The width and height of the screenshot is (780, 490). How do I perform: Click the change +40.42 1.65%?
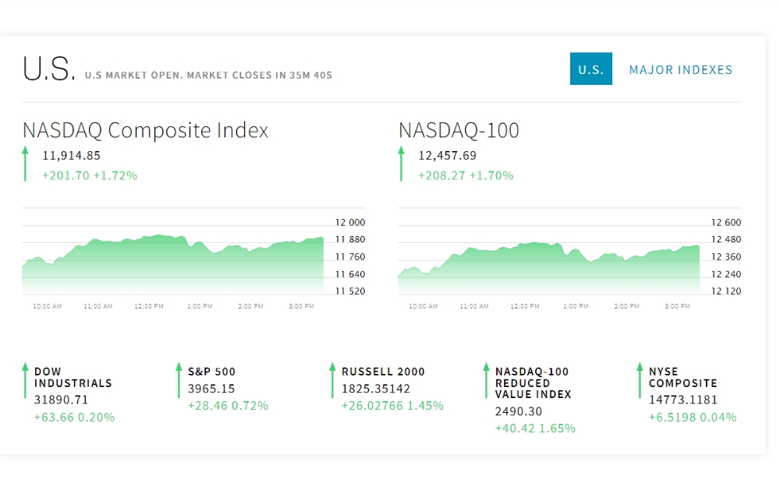[x=535, y=428]
